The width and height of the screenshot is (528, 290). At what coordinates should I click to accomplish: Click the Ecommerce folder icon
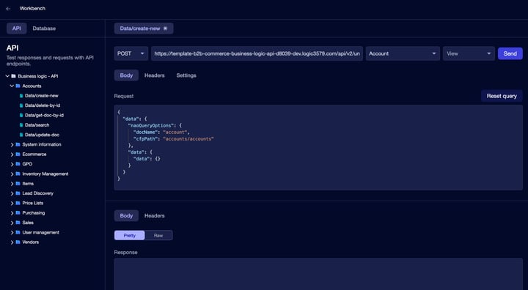18,155
